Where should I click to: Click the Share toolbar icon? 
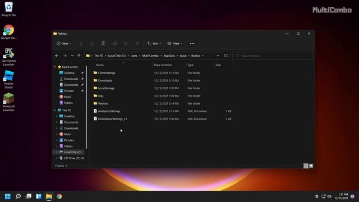(x=126, y=44)
